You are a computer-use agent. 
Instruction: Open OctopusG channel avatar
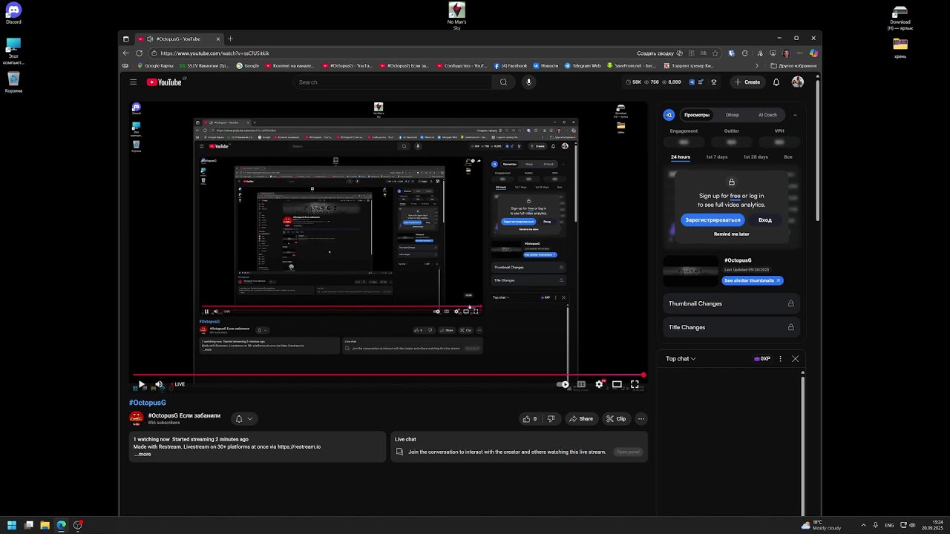pos(137,419)
